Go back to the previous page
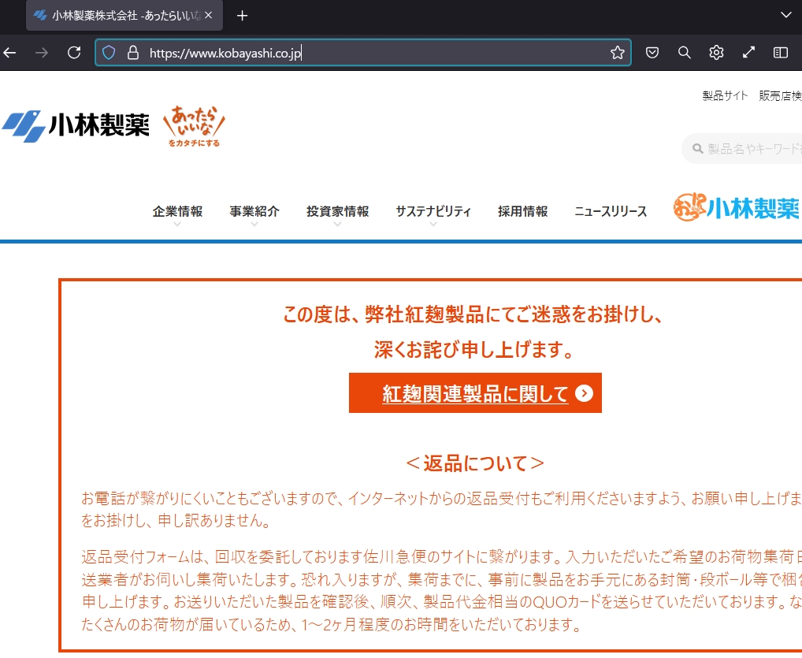Image resolution: width=802 pixels, height=658 pixels. coord(9,53)
